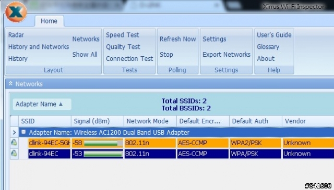Viewport: 334px width, 190px height.
Task: Click Export Networks
Action: pos(226,55)
